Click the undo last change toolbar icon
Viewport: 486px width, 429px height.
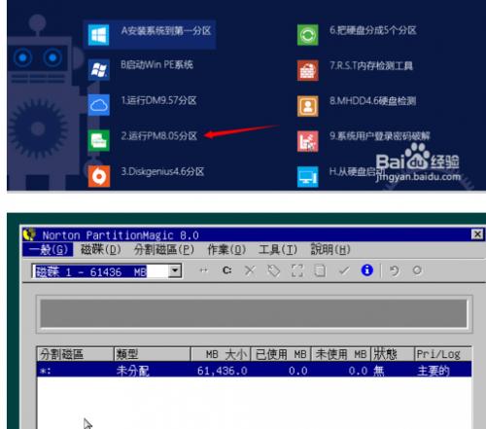pyautogui.click(x=394, y=270)
